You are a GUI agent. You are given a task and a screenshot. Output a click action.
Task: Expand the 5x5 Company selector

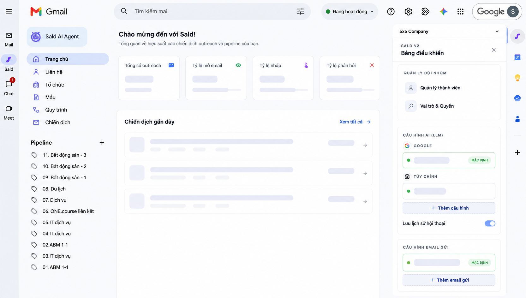449,31
